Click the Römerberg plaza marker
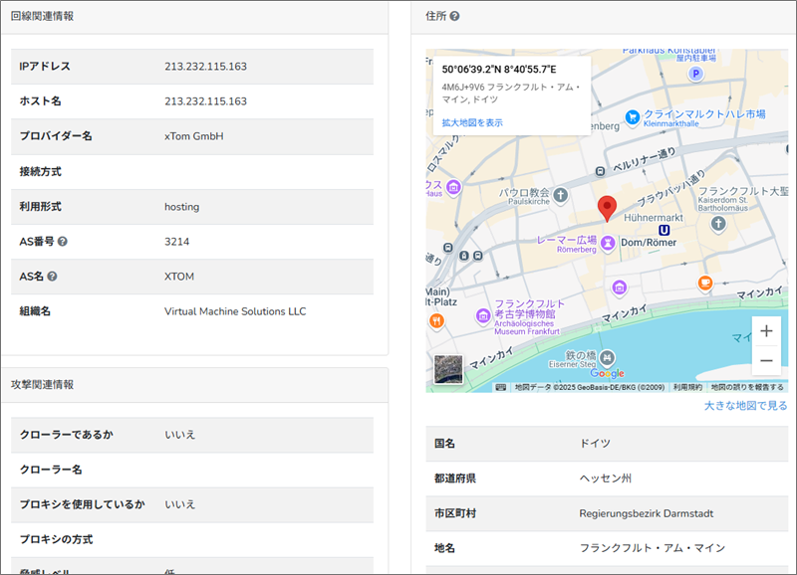This screenshot has height=575, width=797. (x=608, y=243)
